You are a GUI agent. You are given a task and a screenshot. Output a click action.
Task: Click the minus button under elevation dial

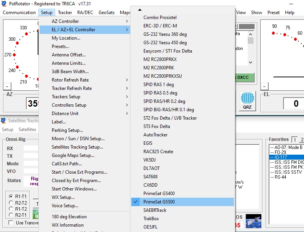point(264,86)
